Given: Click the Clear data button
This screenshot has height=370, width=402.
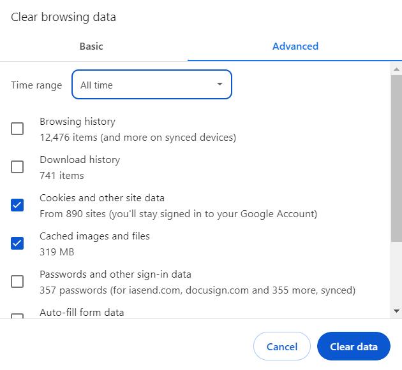Looking at the screenshot, I should coord(354,346).
